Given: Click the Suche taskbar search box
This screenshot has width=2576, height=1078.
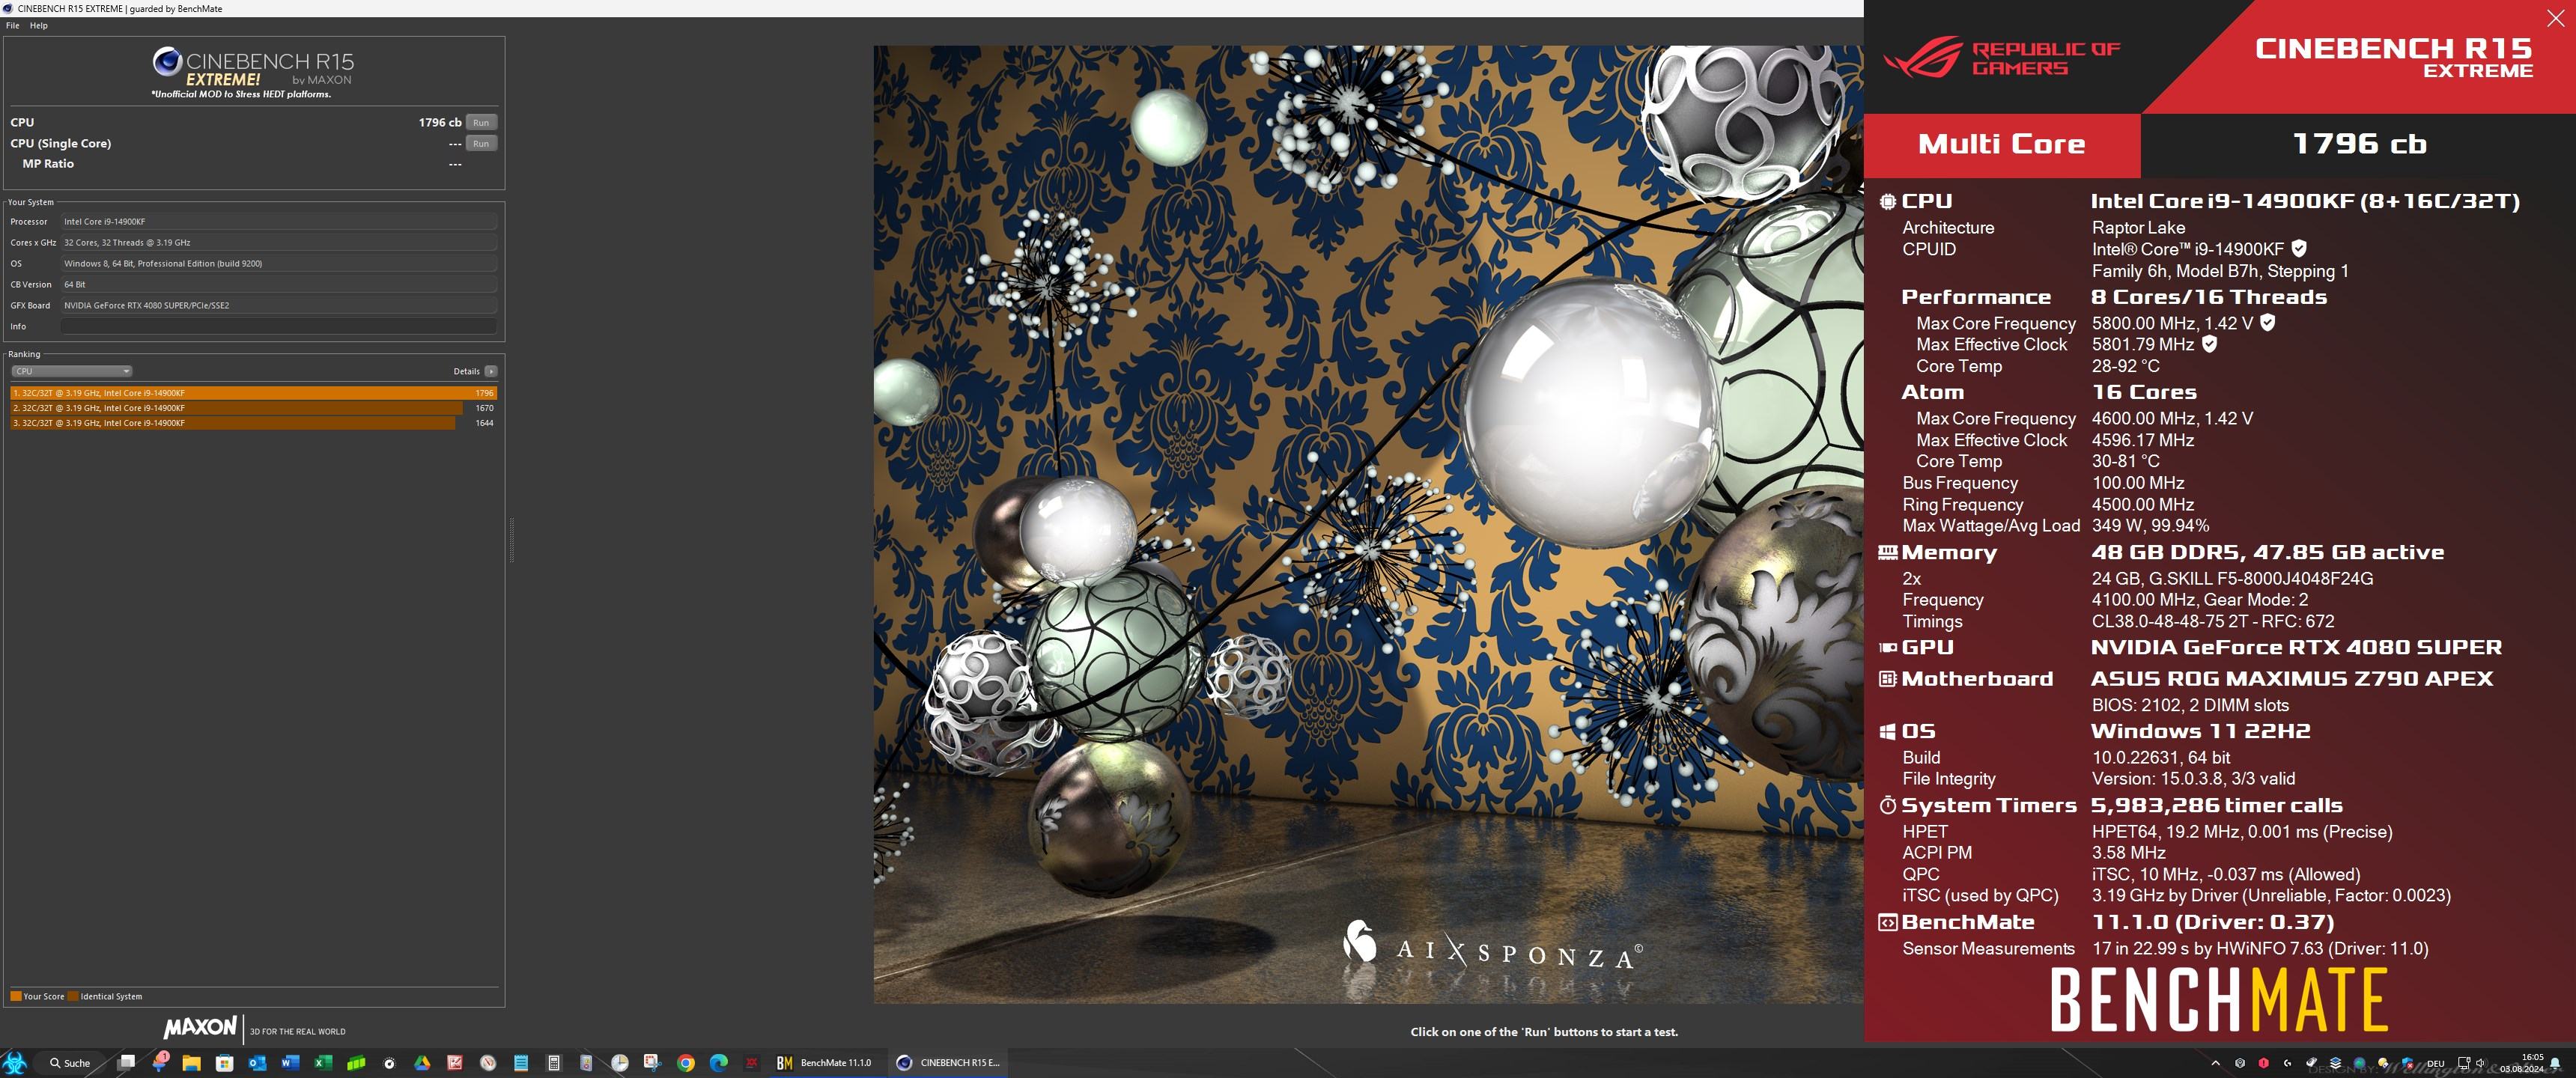Looking at the screenshot, I should (70, 1063).
